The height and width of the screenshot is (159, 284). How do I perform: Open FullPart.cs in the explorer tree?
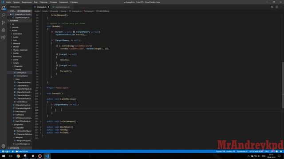[x=20, y=115]
